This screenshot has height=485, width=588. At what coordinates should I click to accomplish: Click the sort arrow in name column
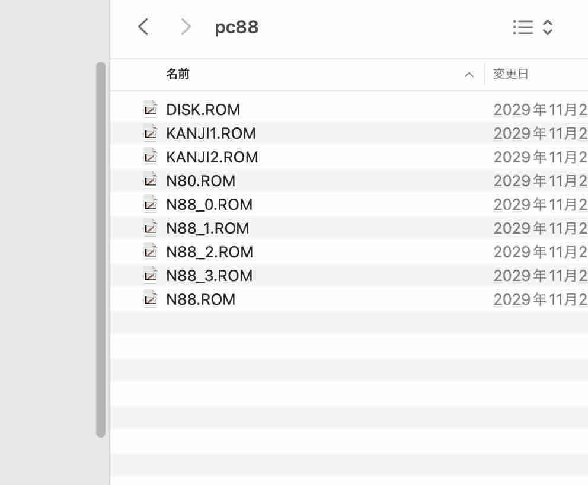click(x=469, y=75)
